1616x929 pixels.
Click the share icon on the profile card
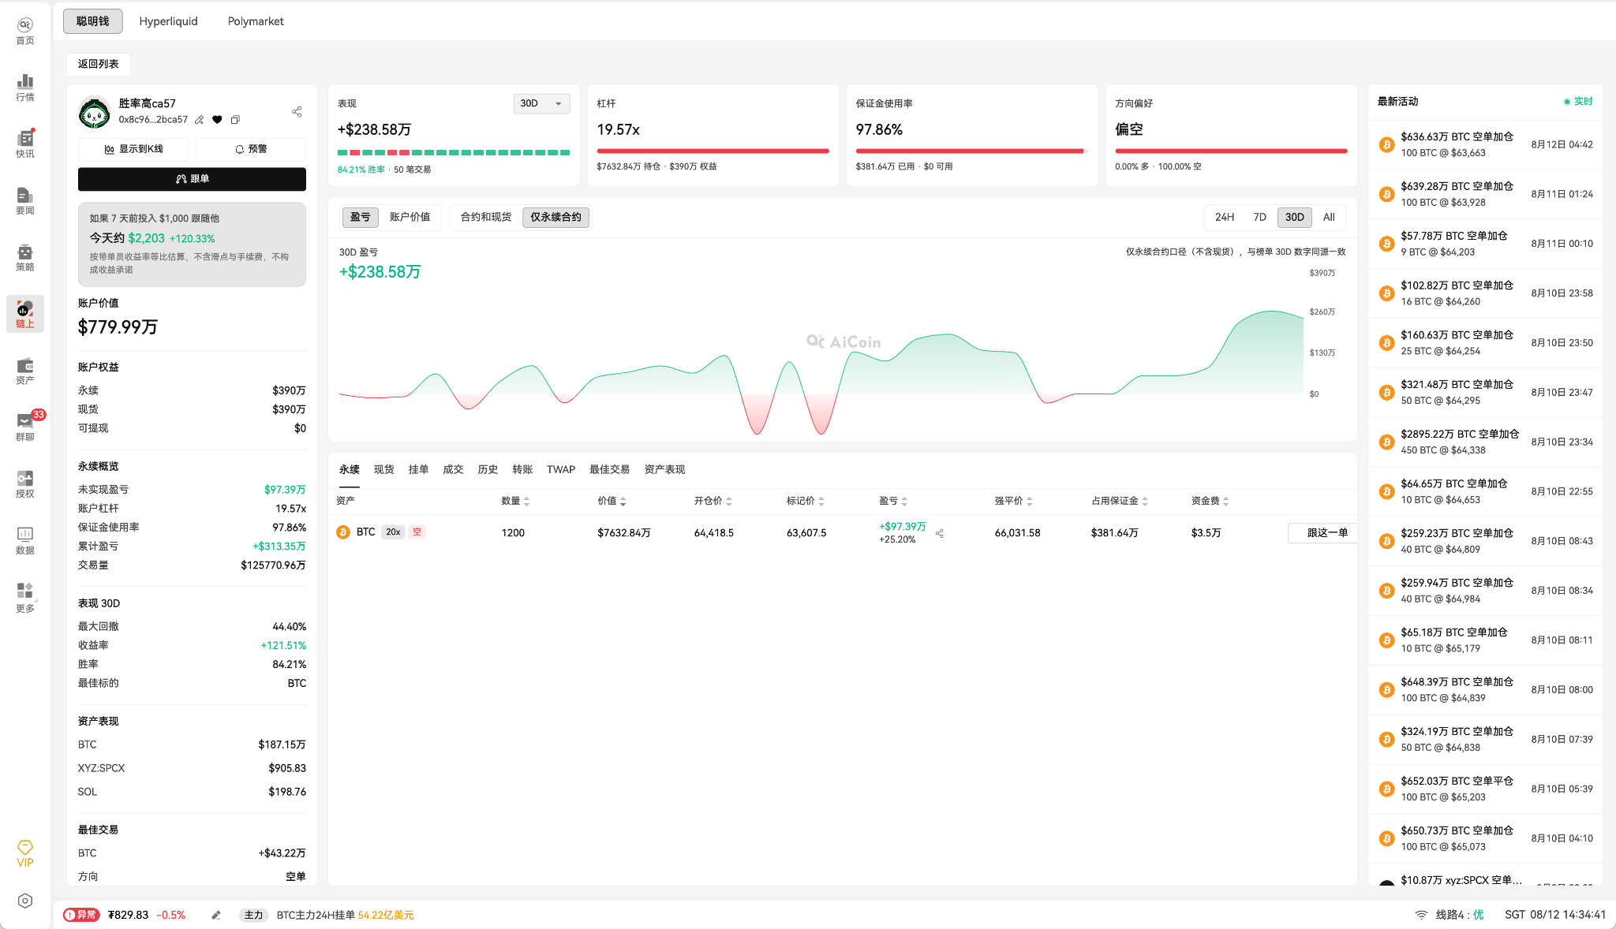click(297, 112)
